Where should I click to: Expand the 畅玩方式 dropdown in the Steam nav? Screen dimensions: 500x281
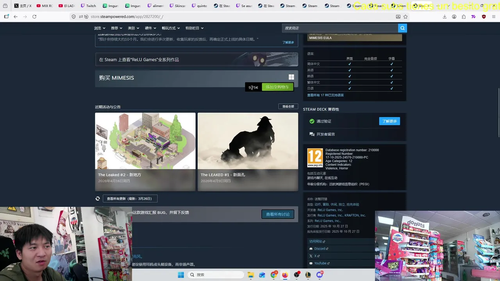coord(171,28)
